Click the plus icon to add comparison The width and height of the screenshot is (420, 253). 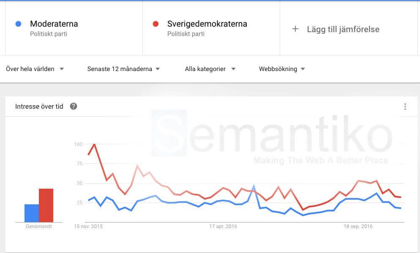pyautogui.click(x=295, y=29)
